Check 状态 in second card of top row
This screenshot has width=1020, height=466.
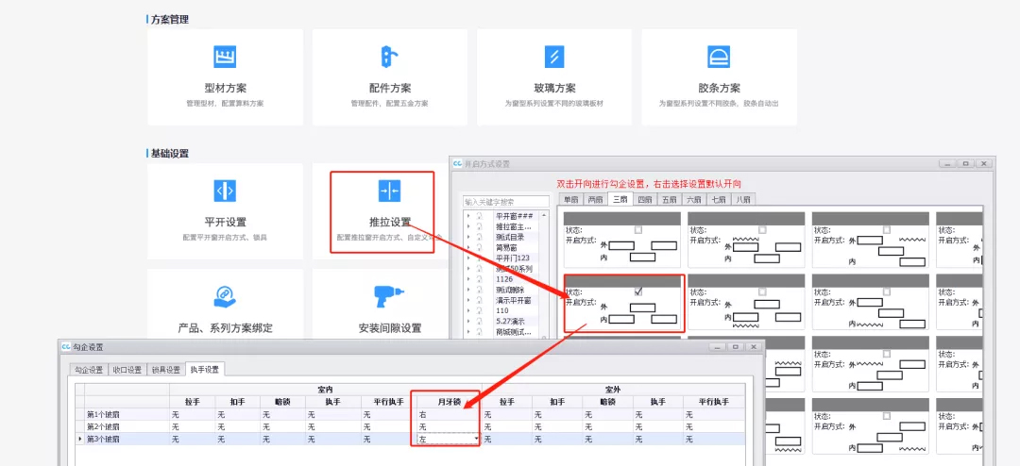(x=762, y=229)
